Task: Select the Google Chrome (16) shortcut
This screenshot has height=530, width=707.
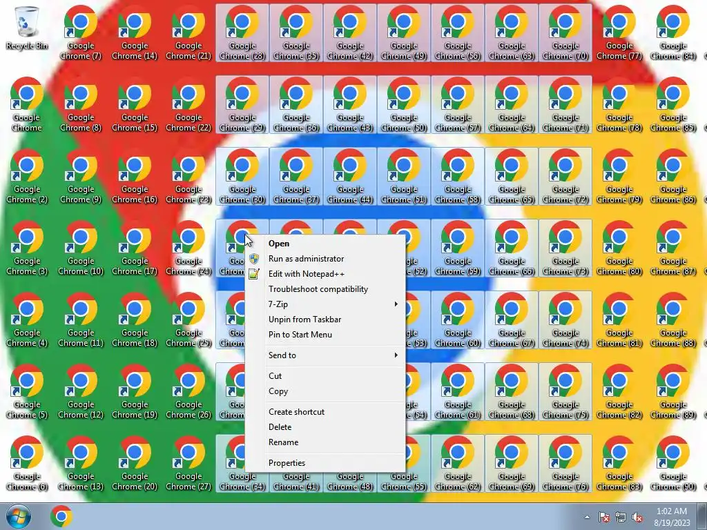Action: point(135,176)
